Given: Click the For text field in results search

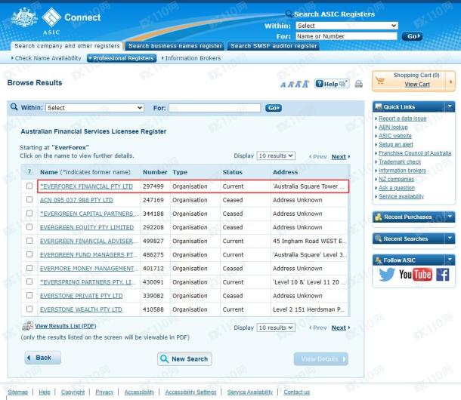Looking at the screenshot, I should [x=215, y=108].
